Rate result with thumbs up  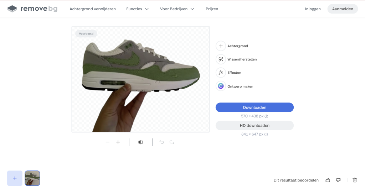tap(328, 180)
